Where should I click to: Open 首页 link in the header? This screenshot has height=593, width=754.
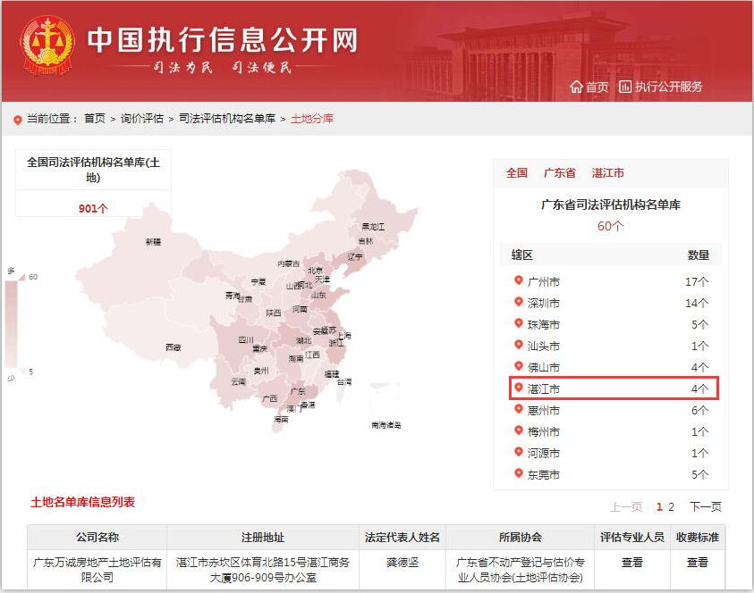coord(597,87)
